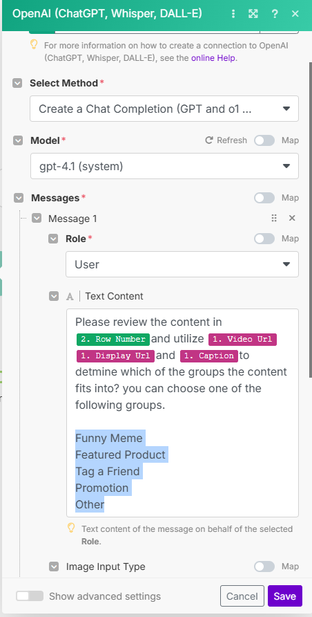Click the Refresh icon beside Model

tap(209, 140)
